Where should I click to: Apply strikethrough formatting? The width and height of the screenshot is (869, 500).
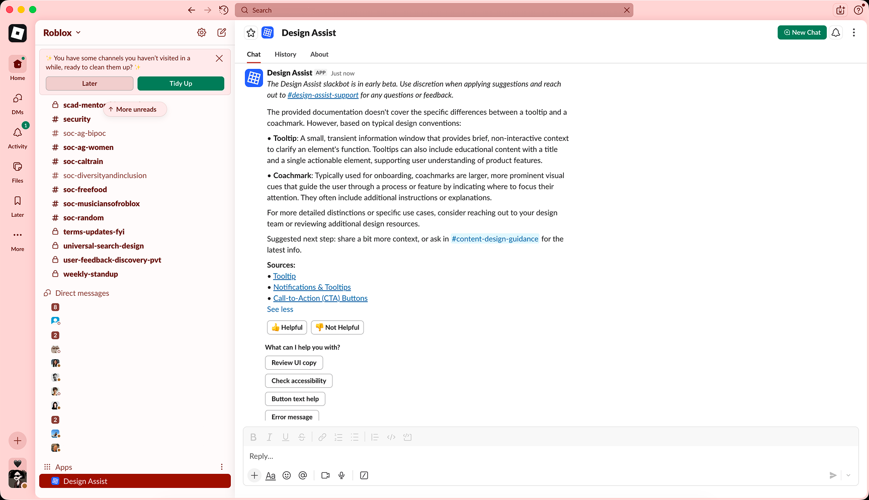(x=302, y=437)
